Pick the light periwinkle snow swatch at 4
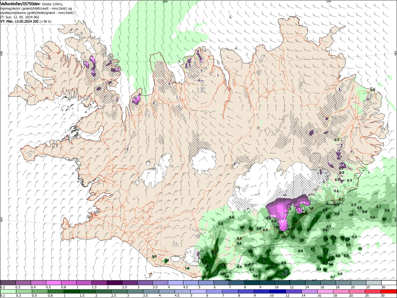This screenshot has width=397, height=298. click(175, 283)
